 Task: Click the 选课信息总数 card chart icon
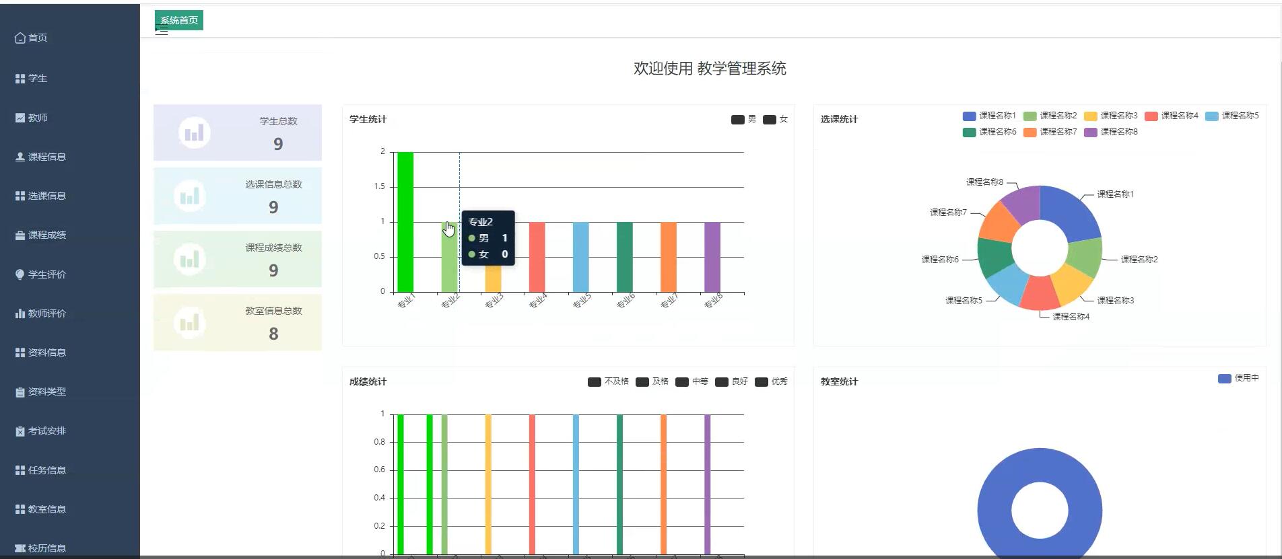point(190,196)
